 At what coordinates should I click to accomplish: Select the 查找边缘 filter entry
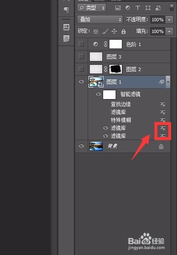tap(121, 104)
